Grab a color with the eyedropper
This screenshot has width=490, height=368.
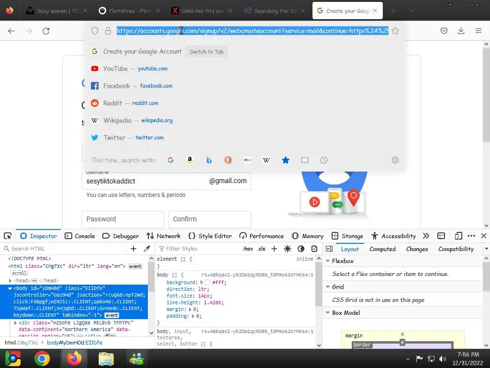pyautogui.click(x=147, y=249)
